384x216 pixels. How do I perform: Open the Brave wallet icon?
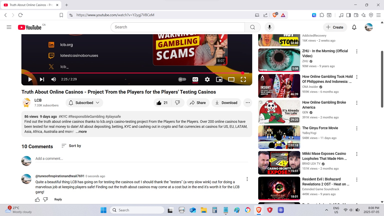pyautogui.click(x=356, y=15)
